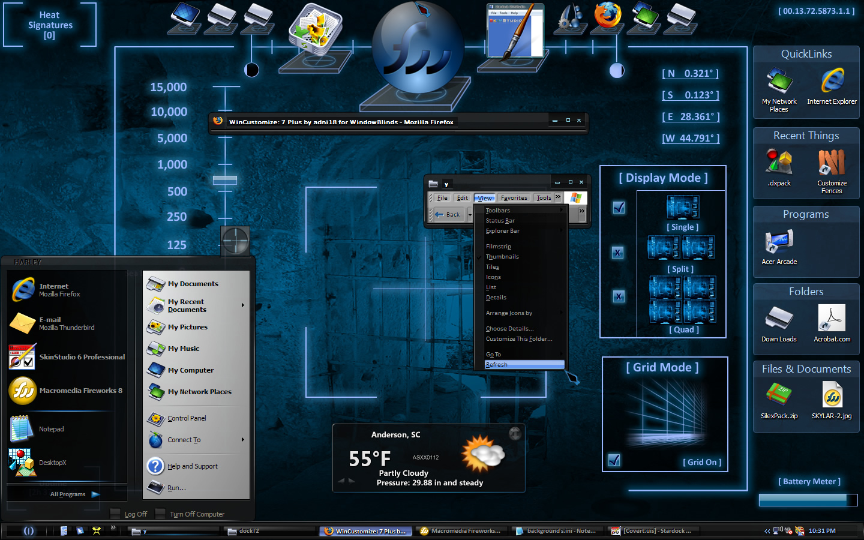Viewport: 864px width, 540px height.
Task: Switch to background s.ini Notepad taskbar button
Action: [x=558, y=531]
